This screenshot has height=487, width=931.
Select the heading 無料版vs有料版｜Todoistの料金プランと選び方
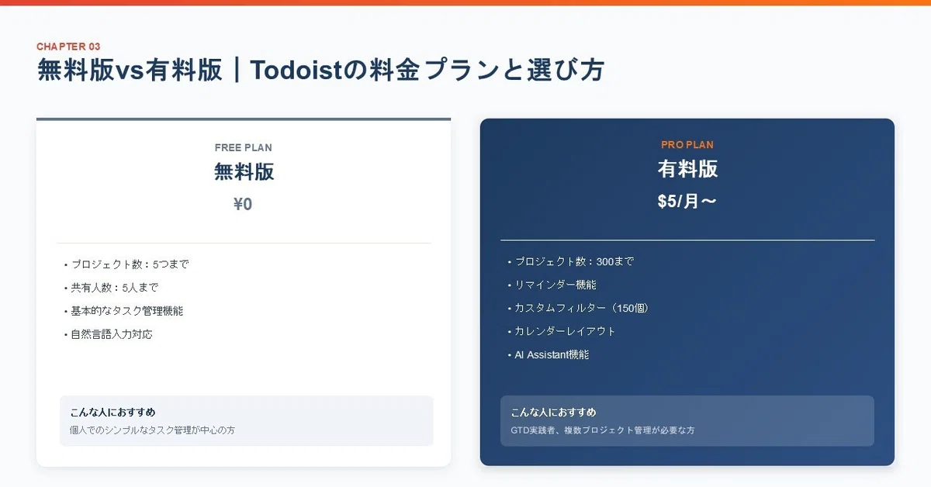tap(320, 71)
